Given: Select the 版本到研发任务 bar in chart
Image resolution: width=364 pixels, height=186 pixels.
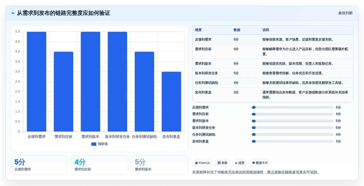Looking at the screenshot, I should pyautogui.click(x=117, y=82).
